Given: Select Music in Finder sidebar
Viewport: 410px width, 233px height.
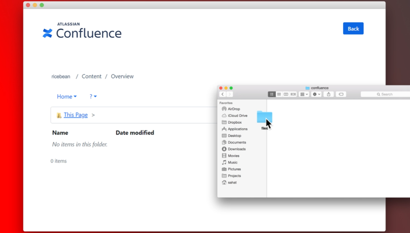Looking at the screenshot, I should (x=230, y=162).
